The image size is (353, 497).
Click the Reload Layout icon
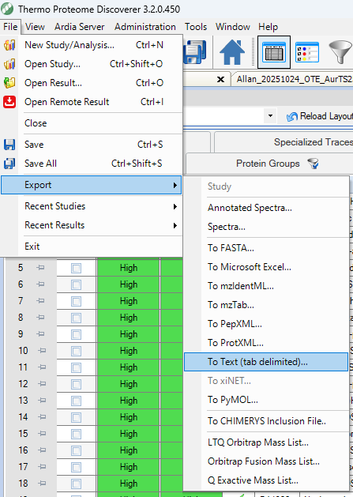click(x=292, y=117)
